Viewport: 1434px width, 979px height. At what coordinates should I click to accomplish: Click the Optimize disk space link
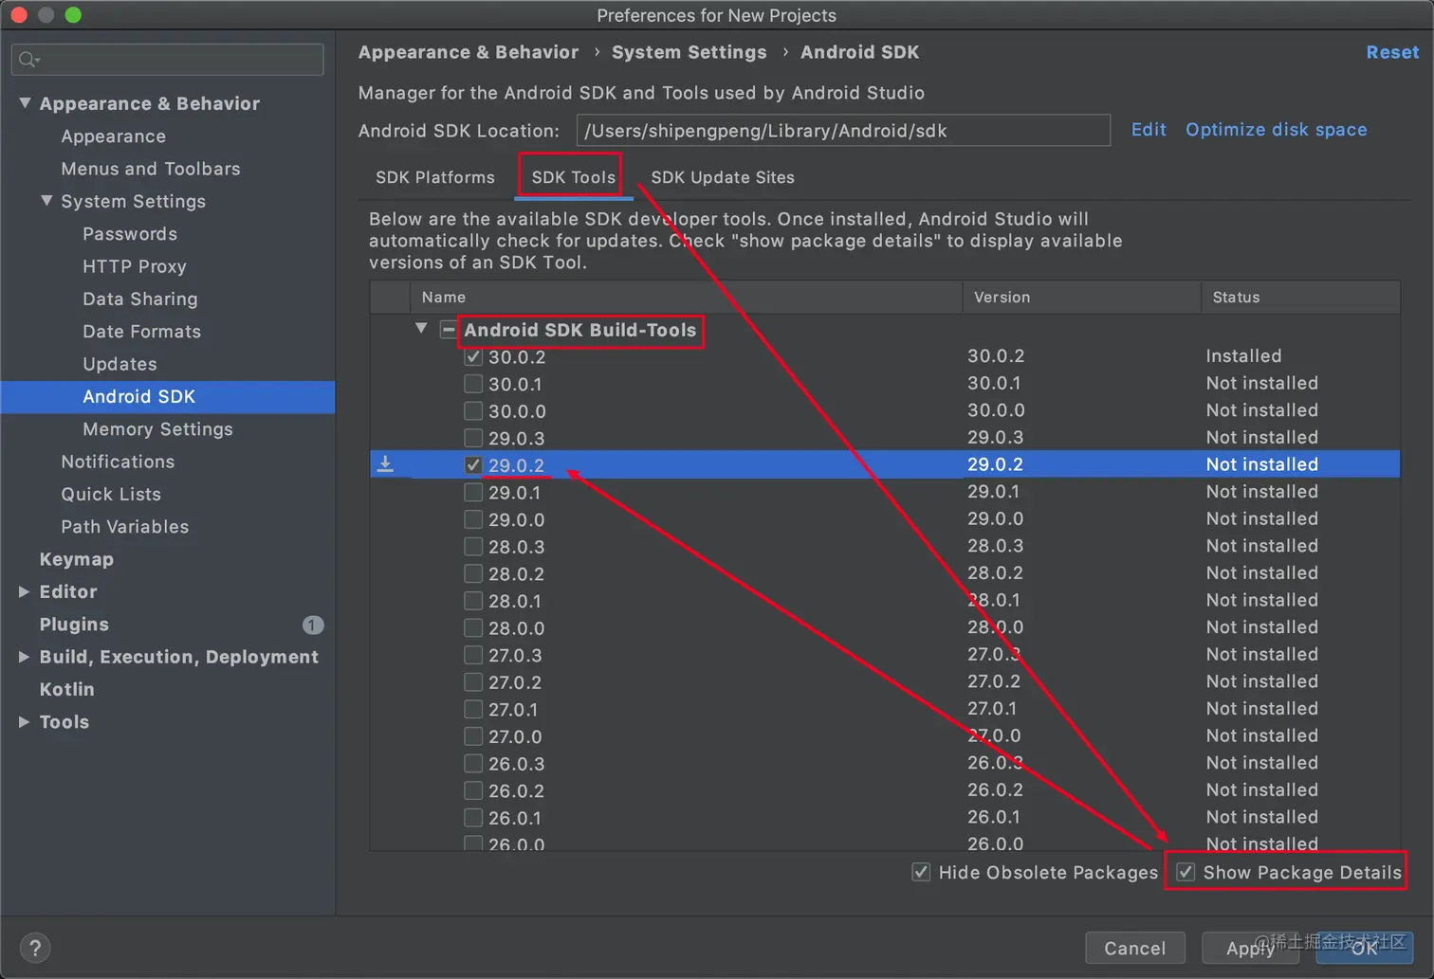pyautogui.click(x=1276, y=130)
